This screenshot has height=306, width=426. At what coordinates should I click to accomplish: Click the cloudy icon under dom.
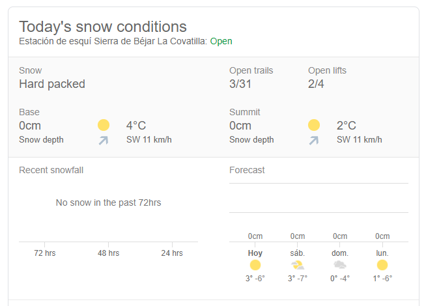tap(340, 265)
